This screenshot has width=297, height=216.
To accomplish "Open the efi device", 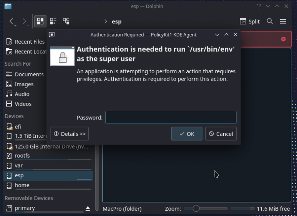I will coord(25,127).
